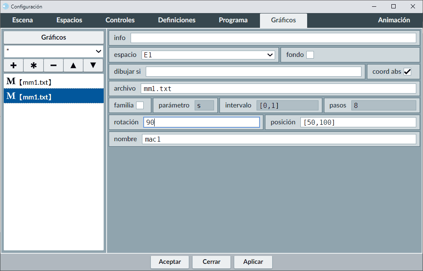Select the first mm1.txt macro item

tap(54, 81)
